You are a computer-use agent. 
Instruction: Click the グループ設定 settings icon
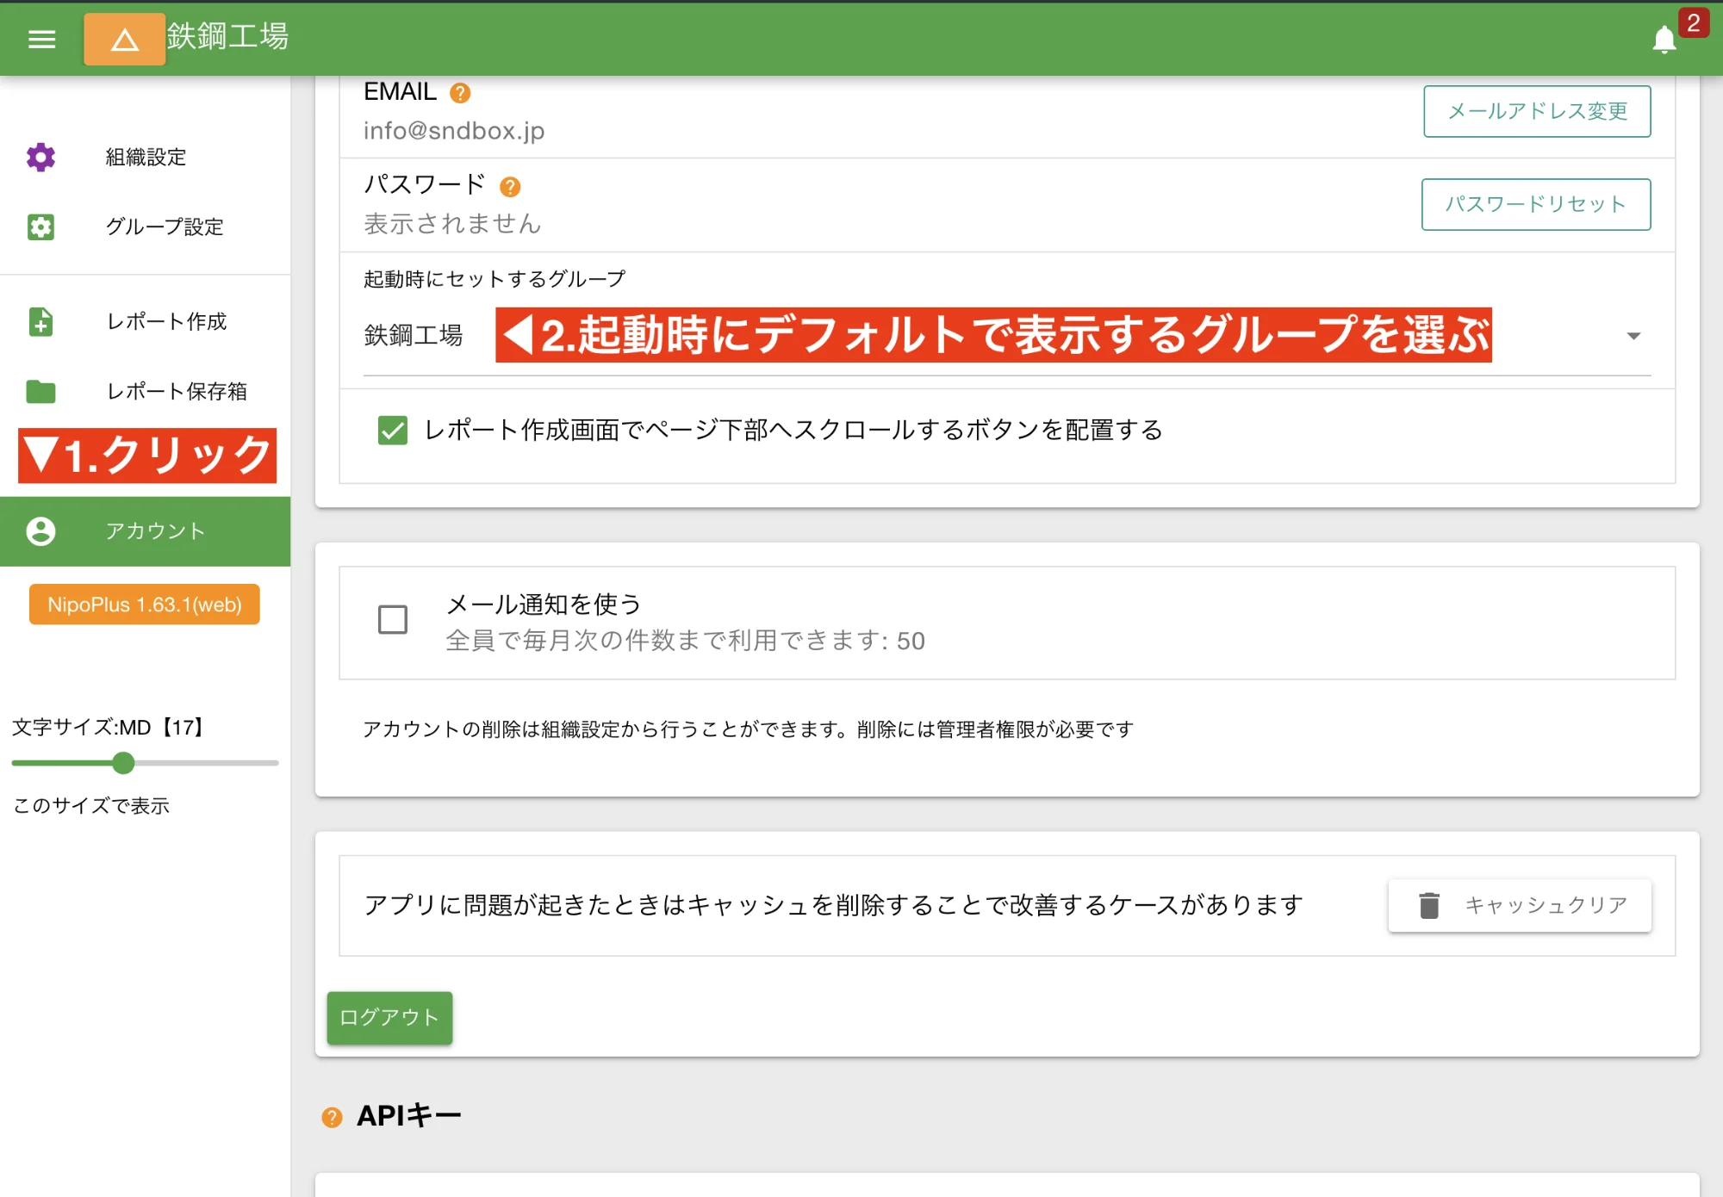coord(40,227)
